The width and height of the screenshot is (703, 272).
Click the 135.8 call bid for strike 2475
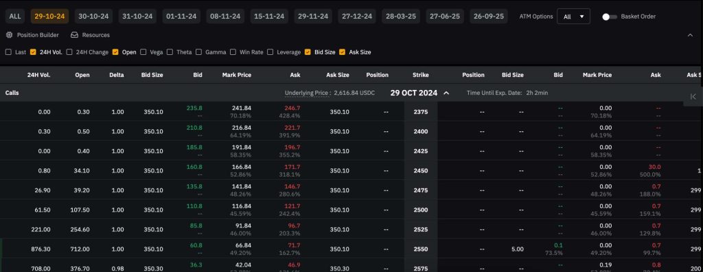194,186
